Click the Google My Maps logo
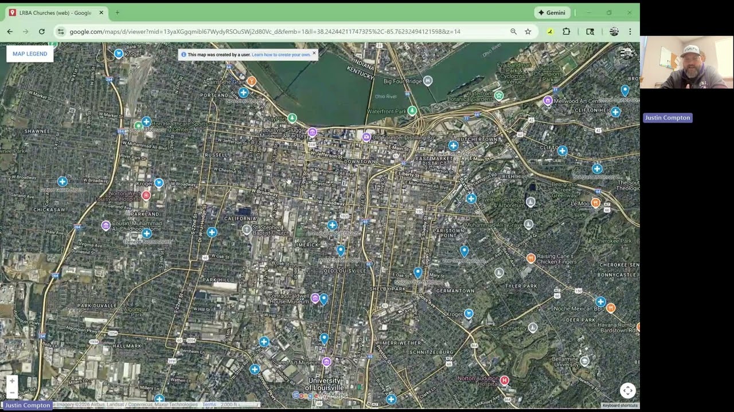This screenshot has height=412, width=734. click(x=320, y=395)
